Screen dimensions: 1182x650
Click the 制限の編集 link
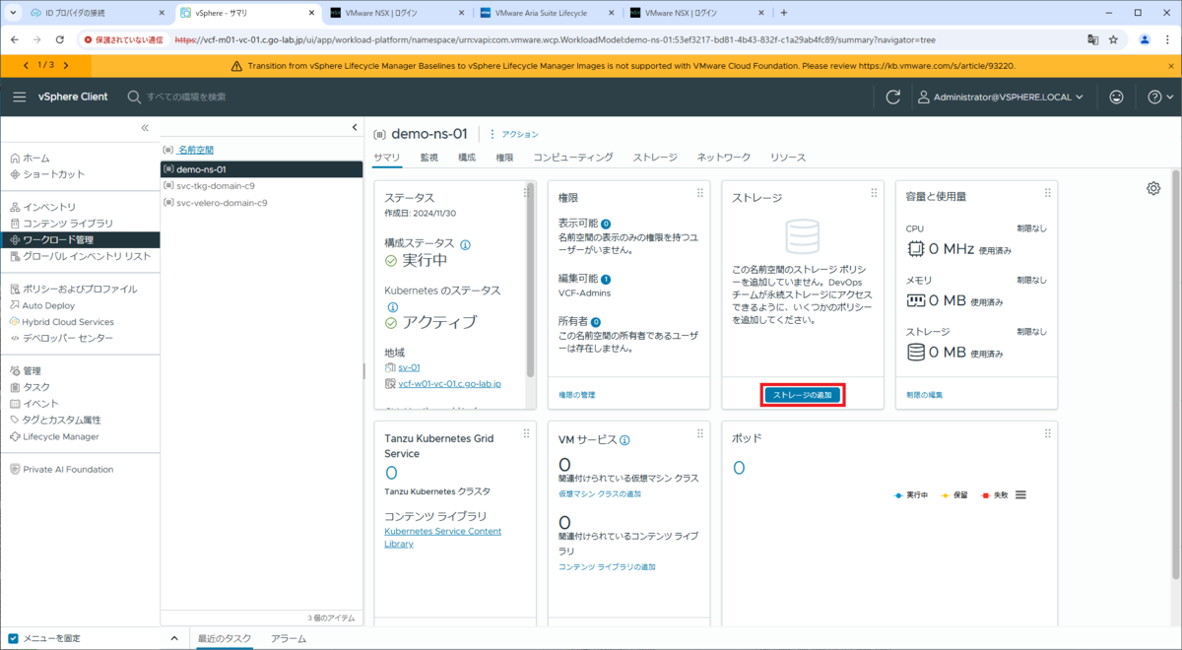[924, 395]
